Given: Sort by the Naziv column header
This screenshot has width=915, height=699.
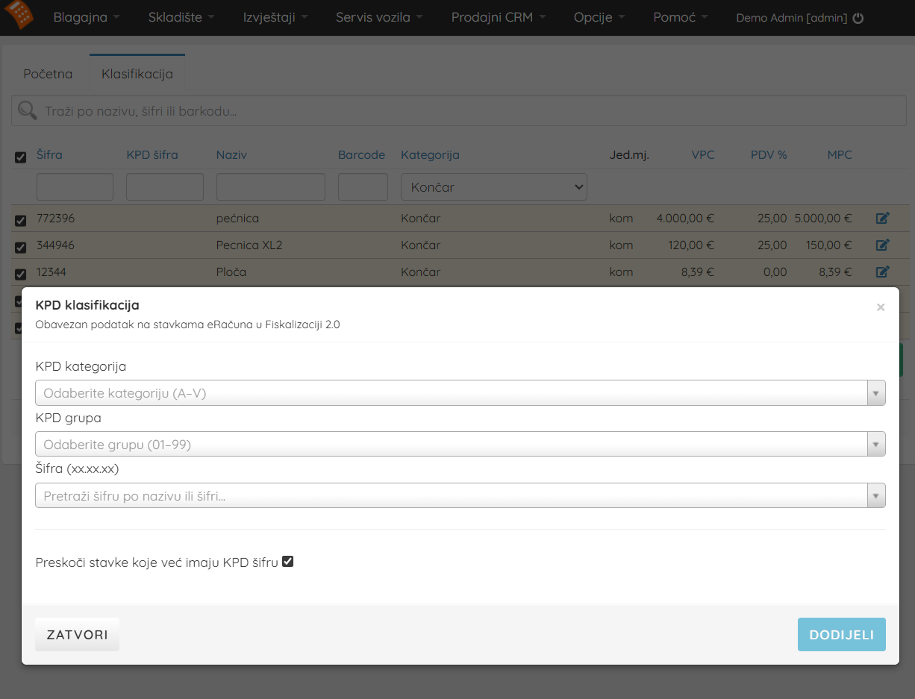Looking at the screenshot, I should click(x=231, y=155).
